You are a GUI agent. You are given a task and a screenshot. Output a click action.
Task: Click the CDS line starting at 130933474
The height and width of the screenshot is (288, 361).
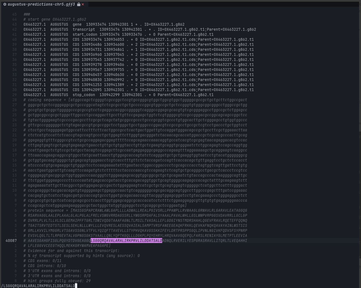click(138, 39)
